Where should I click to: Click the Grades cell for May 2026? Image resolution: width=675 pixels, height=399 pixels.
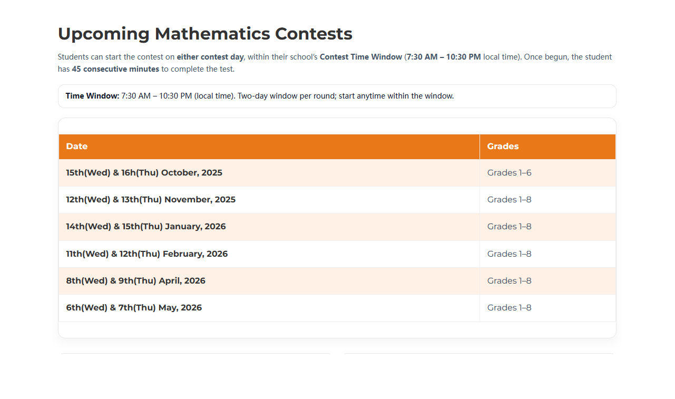coord(509,308)
